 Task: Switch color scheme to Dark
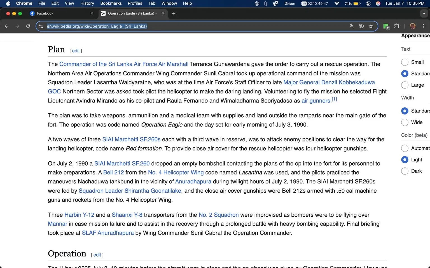405,171
